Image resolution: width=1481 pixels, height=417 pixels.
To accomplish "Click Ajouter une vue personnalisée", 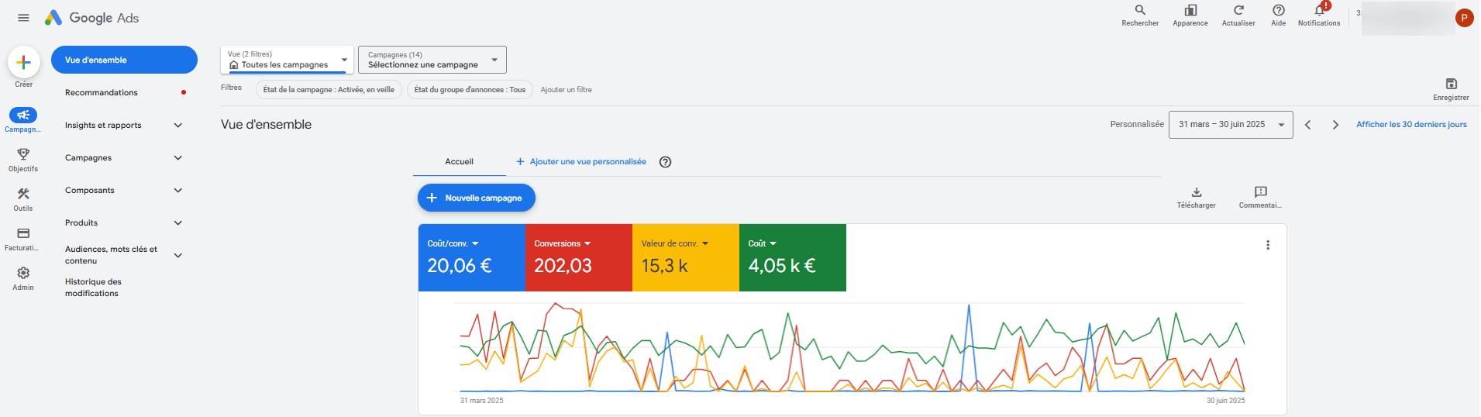I will [x=581, y=162].
